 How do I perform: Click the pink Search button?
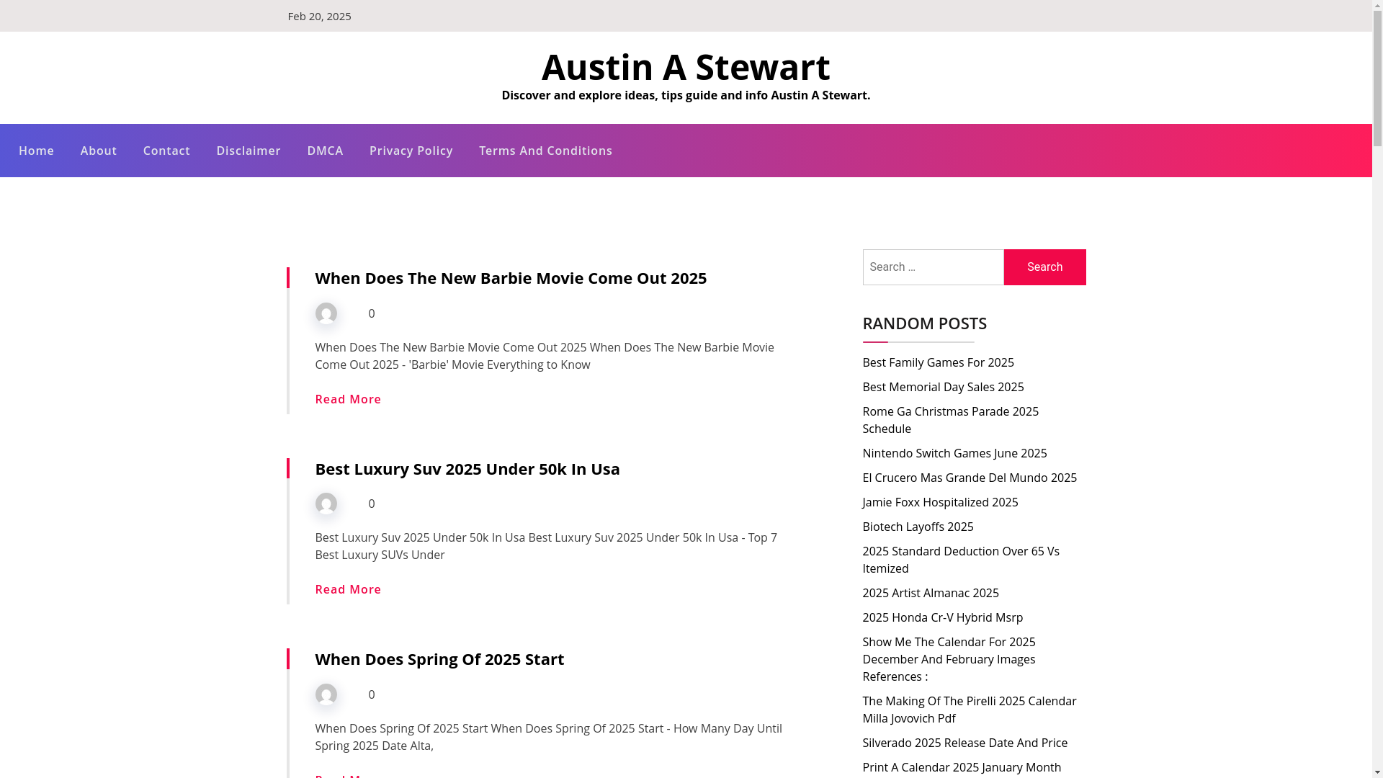point(1044,267)
